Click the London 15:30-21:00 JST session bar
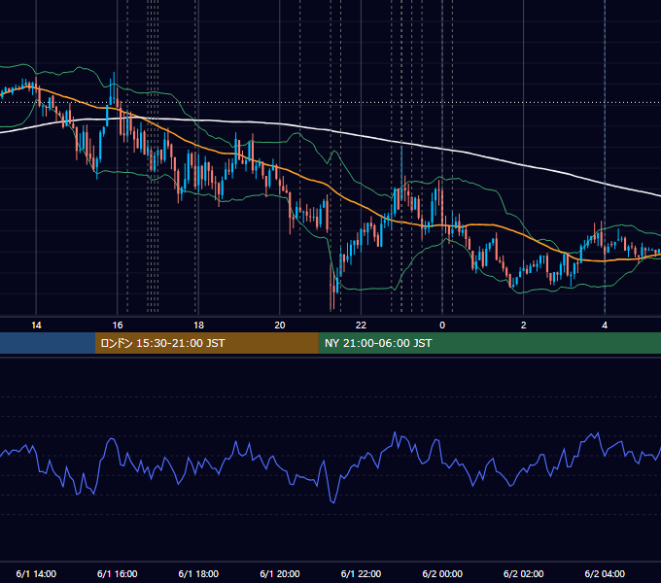 [206, 343]
